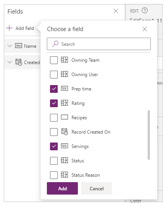Uncheck the Prep time checkbox
167x207 pixels.
click(x=54, y=89)
